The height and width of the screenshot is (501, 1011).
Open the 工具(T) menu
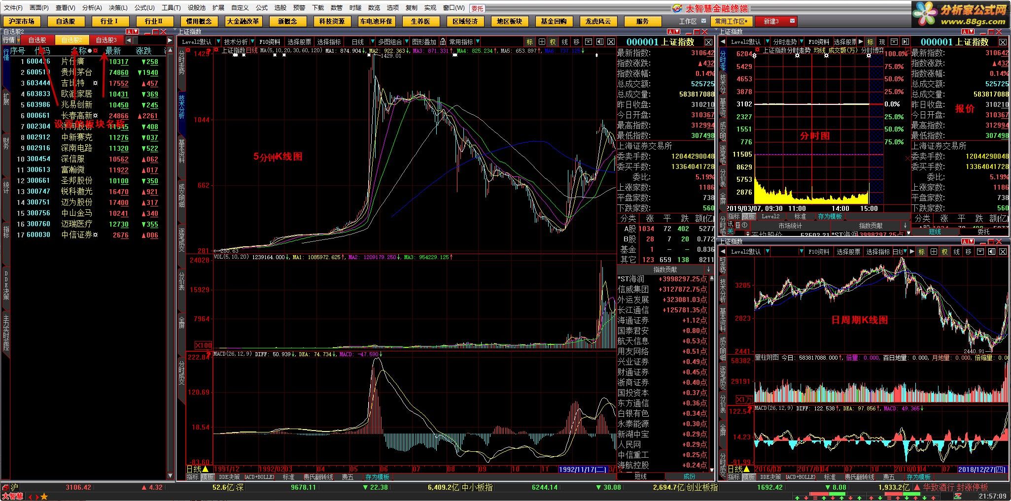(x=171, y=8)
